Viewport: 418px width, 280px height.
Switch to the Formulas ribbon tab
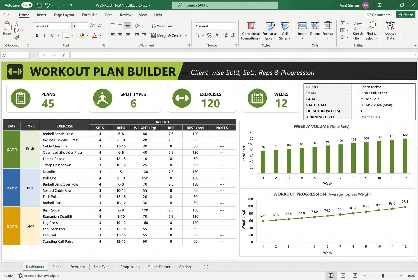(x=90, y=15)
